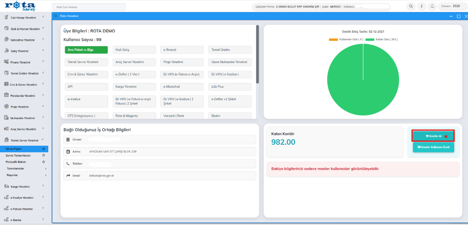Viewport: 468px width, 225px height.
Task: Click the Cari Hesap Yönetimi sidebar icon
Action: 6,17
